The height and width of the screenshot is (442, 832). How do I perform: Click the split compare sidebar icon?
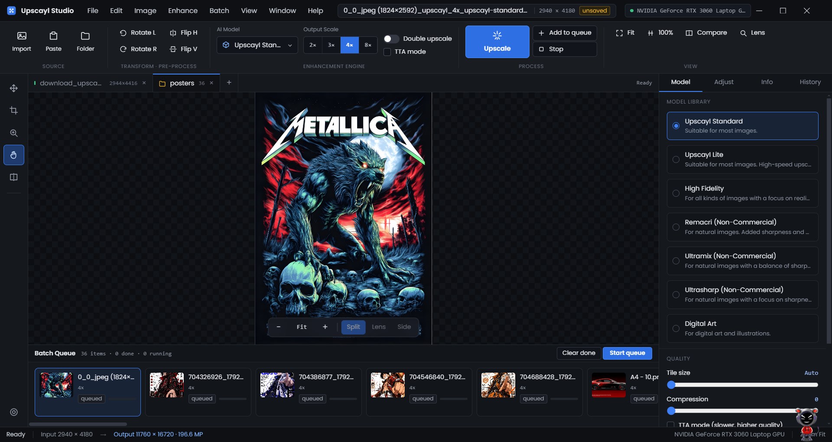tap(14, 177)
